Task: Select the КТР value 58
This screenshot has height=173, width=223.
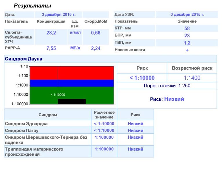Action: pyautogui.click(x=187, y=28)
